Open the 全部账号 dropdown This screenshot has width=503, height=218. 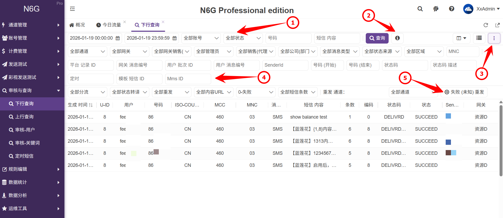pos(201,38)
